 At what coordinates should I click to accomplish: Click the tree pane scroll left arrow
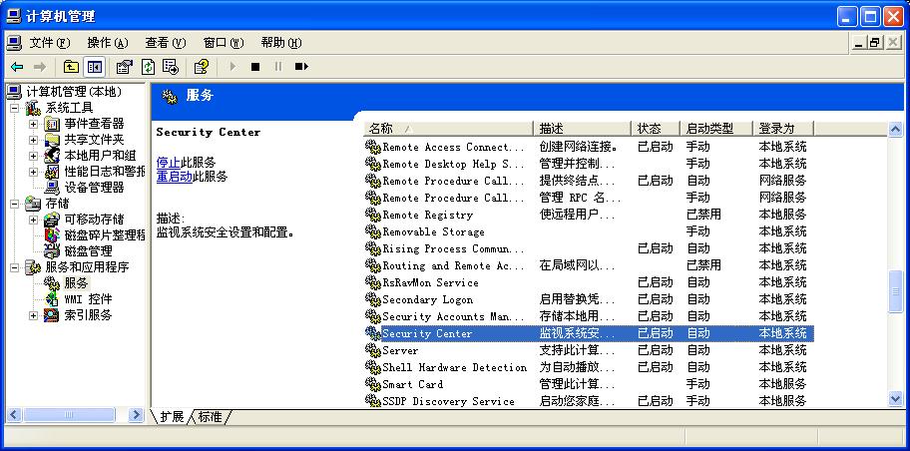click(15, 414)
